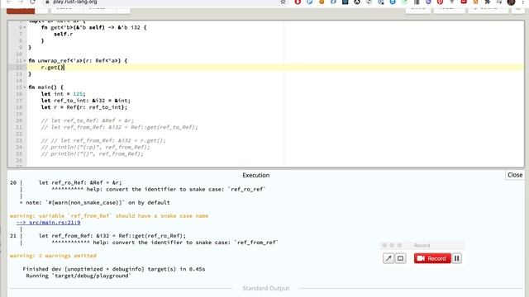Click 'warning: 2 warnings emitted' text

click(53, 256)
